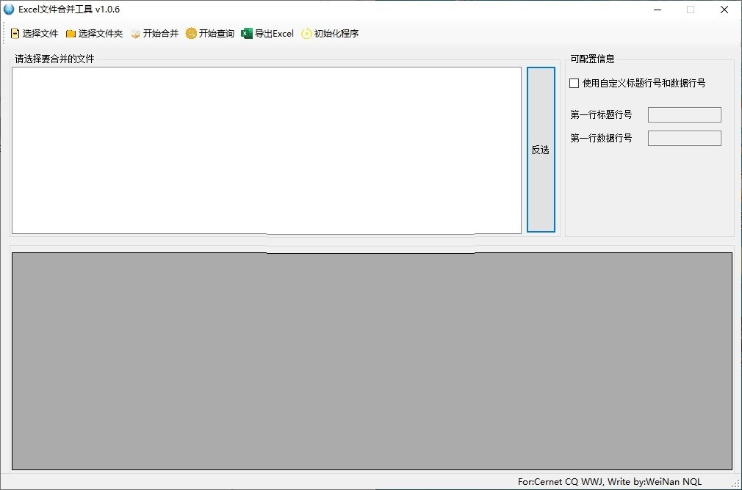Screen dimensions: 742x490
Task: Enable 使用自定义标题行号和数据行号 checkbox
Action: [x=574, y=83]
